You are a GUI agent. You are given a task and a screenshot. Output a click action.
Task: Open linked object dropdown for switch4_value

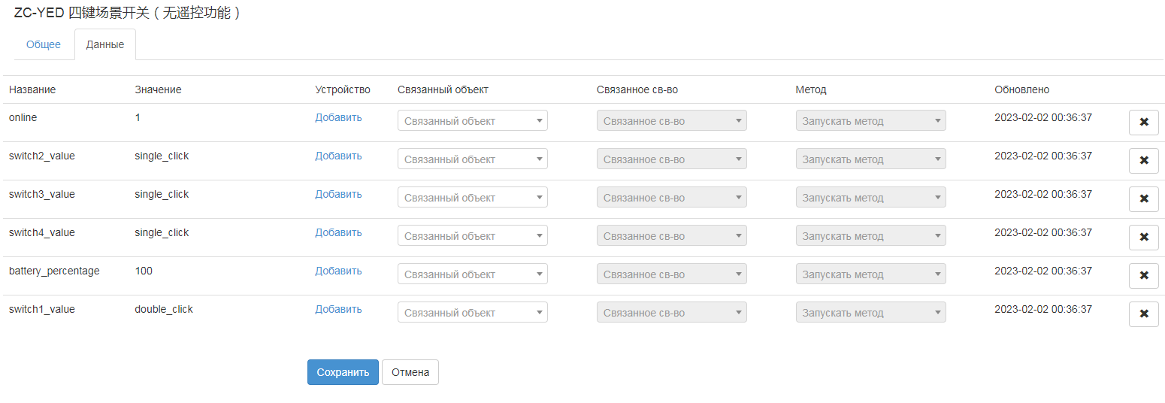[x=472, y=236]
